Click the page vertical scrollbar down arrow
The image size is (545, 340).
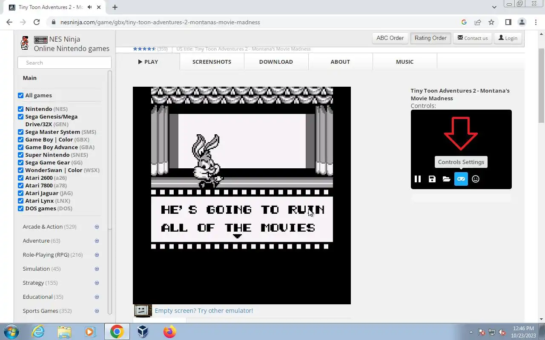click(541, 319)
